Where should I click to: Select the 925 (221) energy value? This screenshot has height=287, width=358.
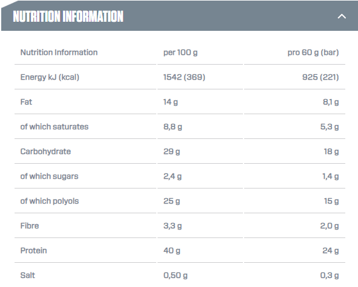320,77
